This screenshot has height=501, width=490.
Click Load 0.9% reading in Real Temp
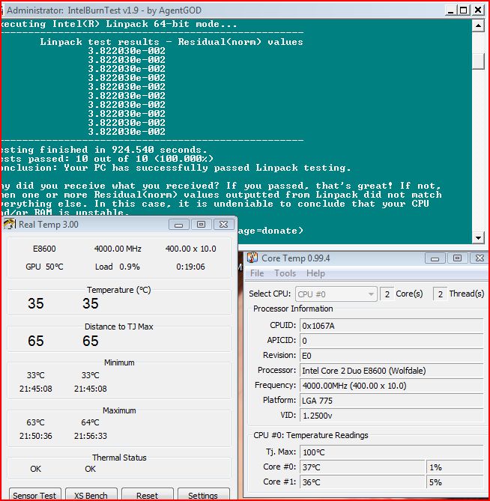[118, 267]
